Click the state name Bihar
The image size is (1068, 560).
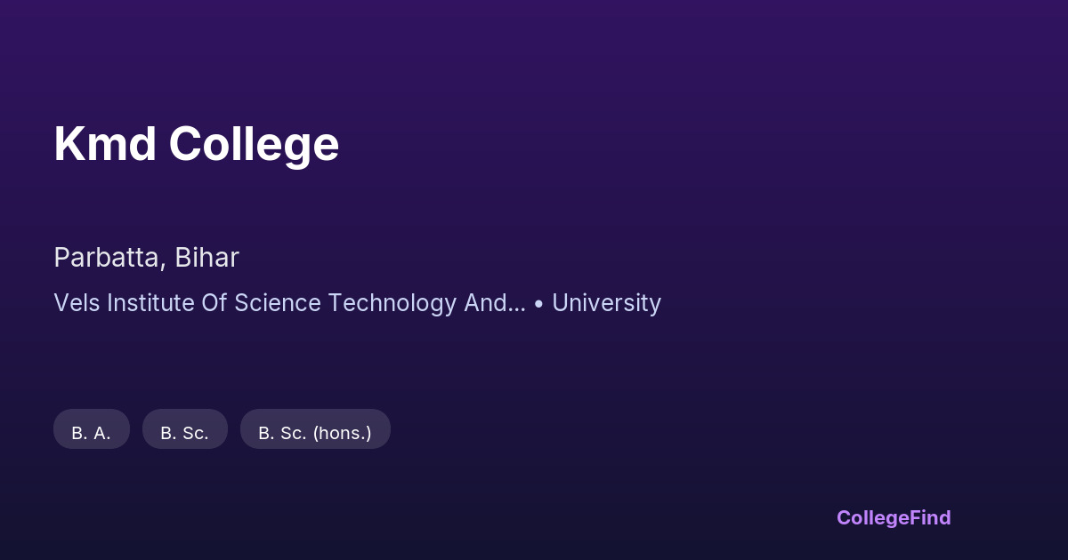[206, 258]
